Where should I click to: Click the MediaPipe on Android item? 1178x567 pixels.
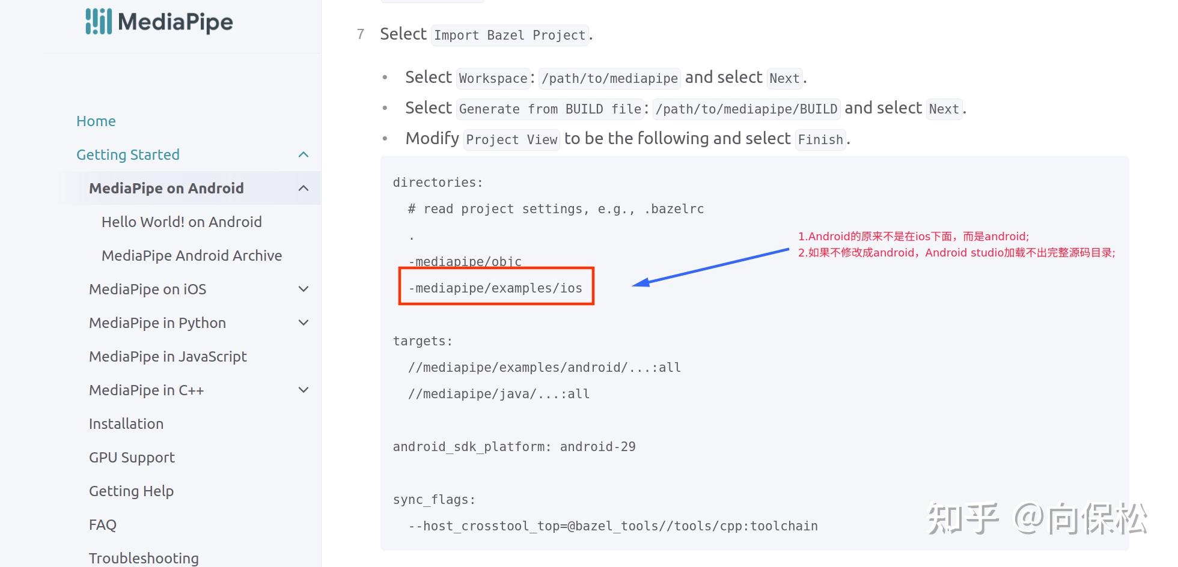pyautogui.click(x=166, y=189)
